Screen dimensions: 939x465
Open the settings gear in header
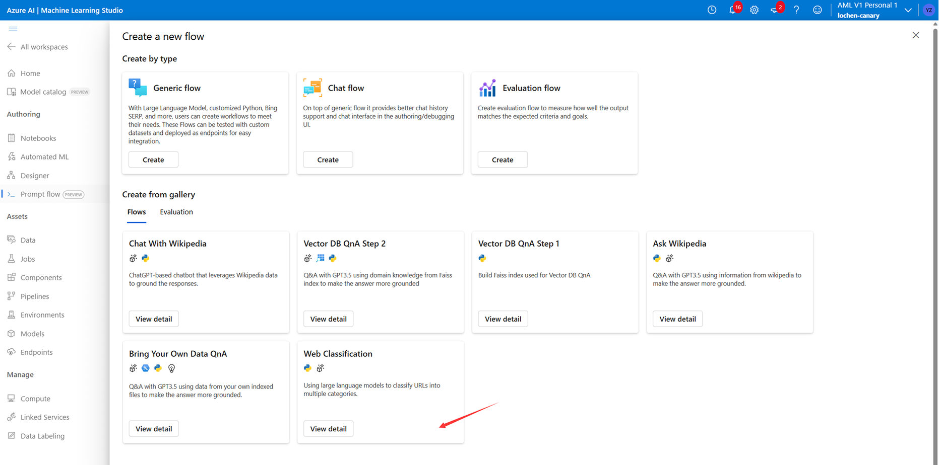(754, 10)
